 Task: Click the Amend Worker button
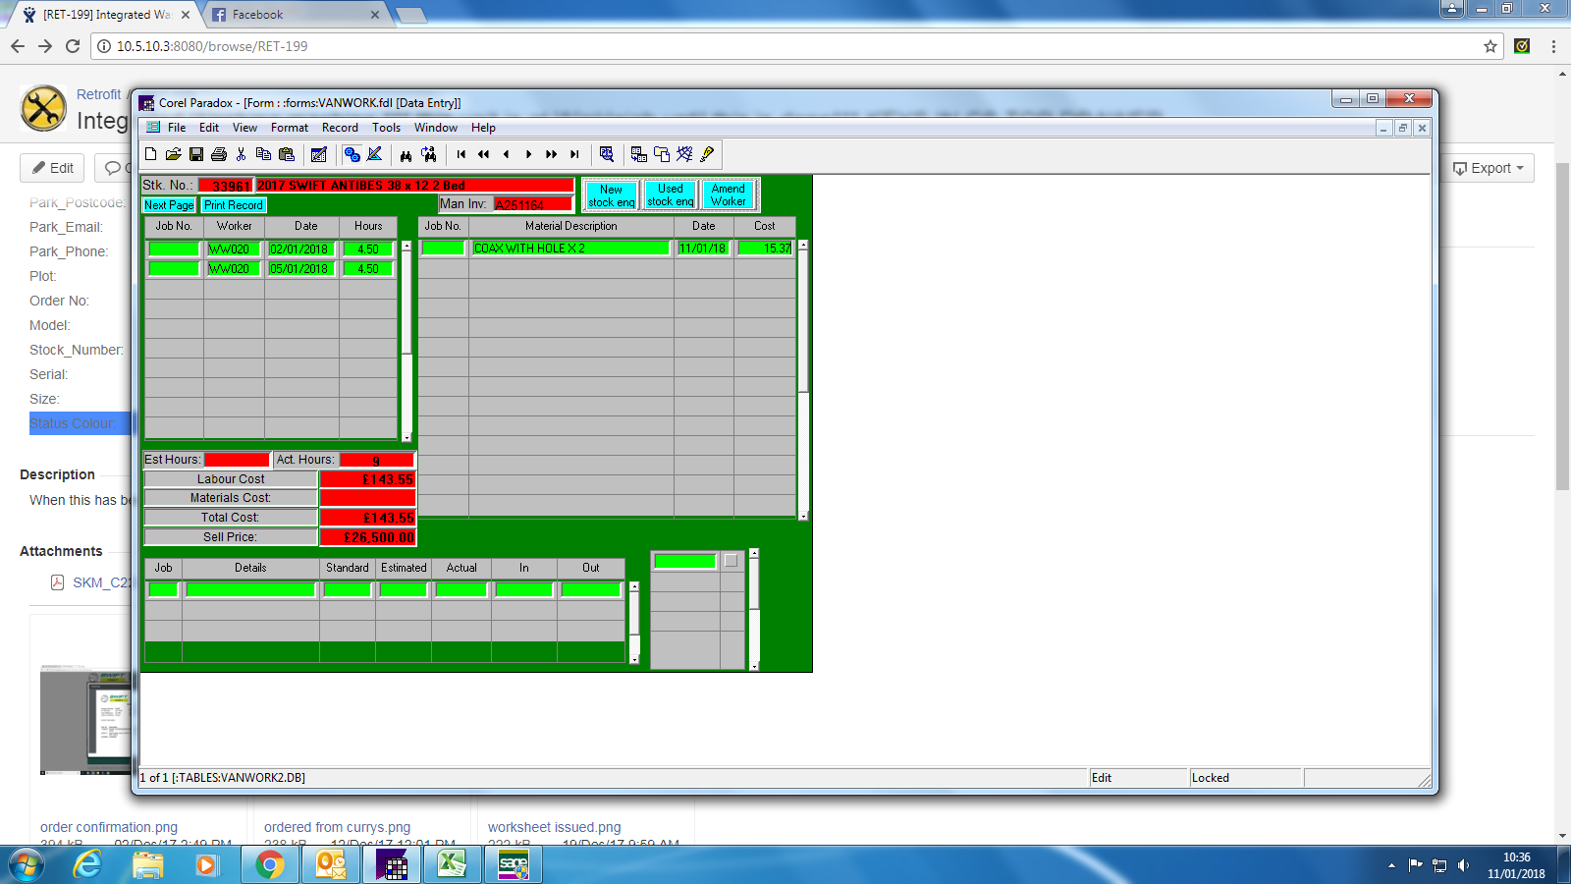tap(729, 195)
